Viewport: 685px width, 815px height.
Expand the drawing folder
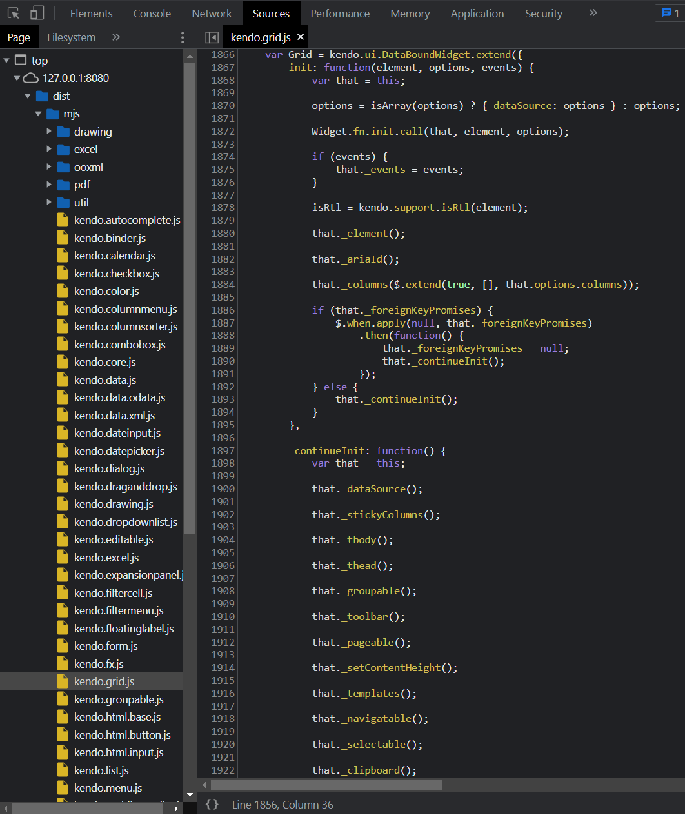tap(48, 131)
